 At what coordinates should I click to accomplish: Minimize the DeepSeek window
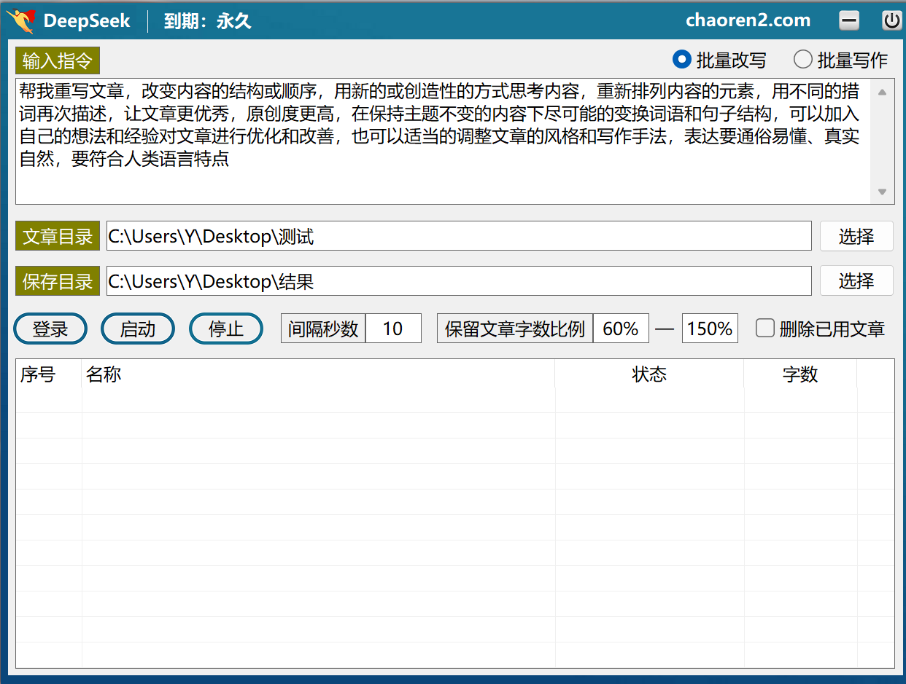pos(849,20)
